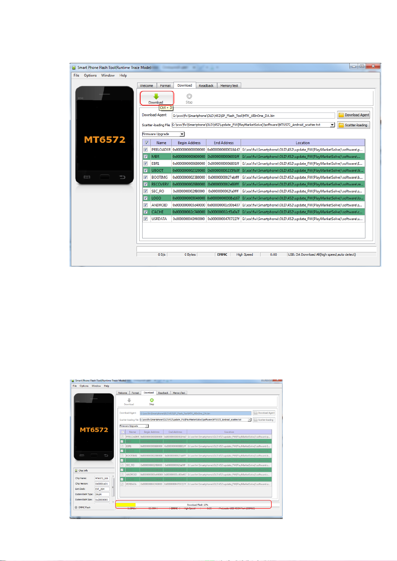
Task: Click the EMMC Flash gear icon
Action: 76,507
